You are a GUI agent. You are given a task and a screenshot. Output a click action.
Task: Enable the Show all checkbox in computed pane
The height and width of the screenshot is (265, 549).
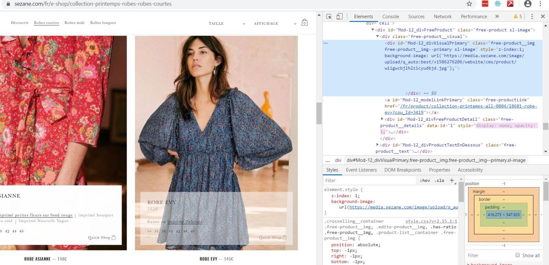pyautogui.click(x=517, y=255)
